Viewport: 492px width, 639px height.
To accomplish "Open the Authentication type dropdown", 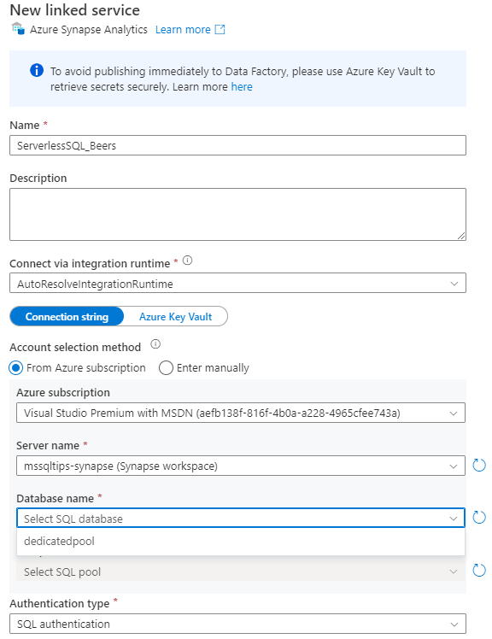I will pos(237,624).
